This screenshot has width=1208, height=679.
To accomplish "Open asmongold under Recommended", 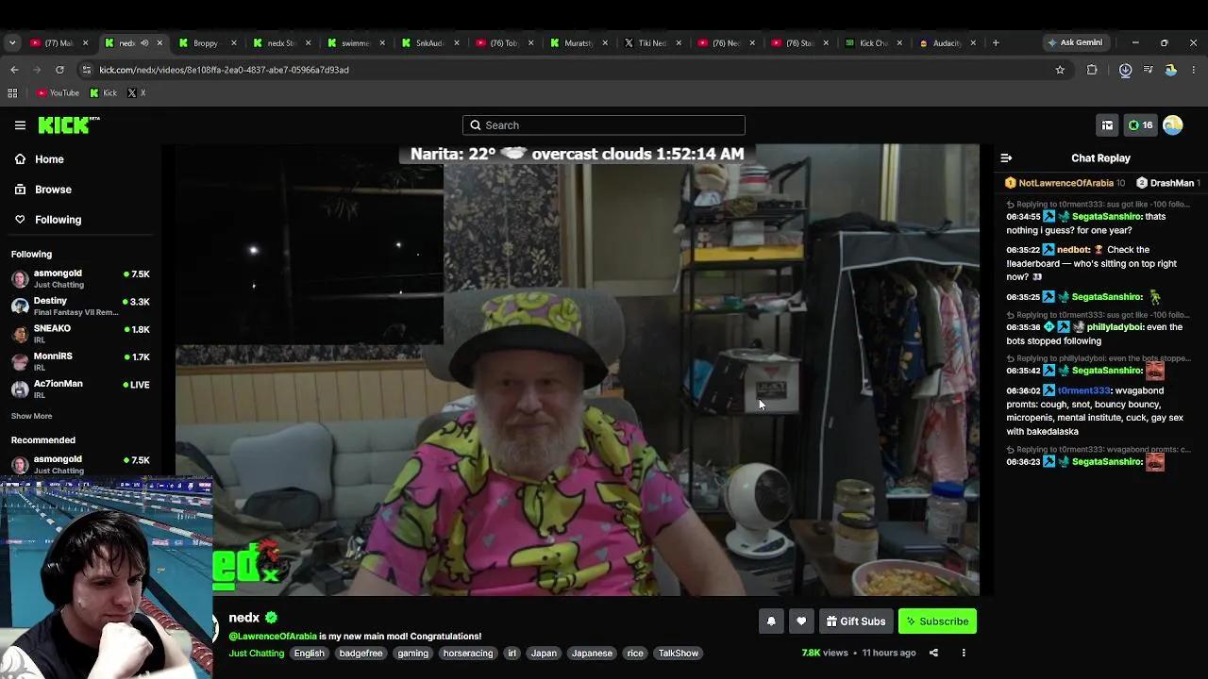I will 80,464.
